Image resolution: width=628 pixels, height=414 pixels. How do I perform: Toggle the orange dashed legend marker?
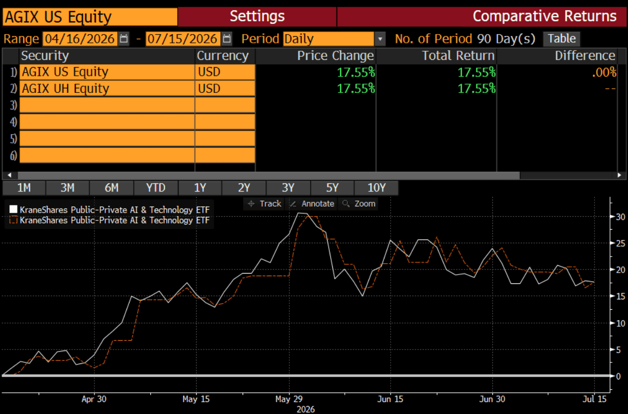[x=13, y=220]
